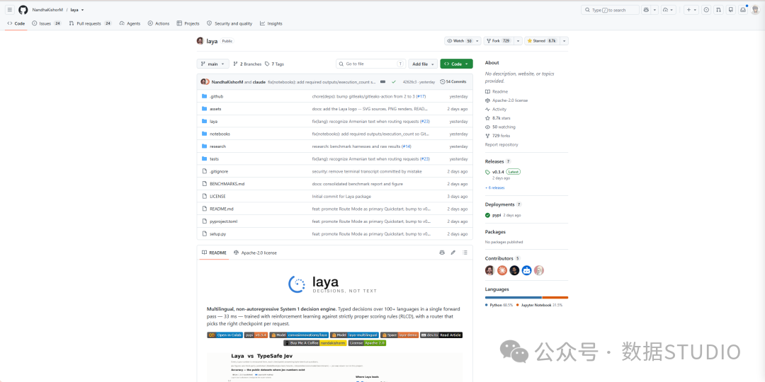
Task: Open the Add file dropdown
Action: point(423,64)
